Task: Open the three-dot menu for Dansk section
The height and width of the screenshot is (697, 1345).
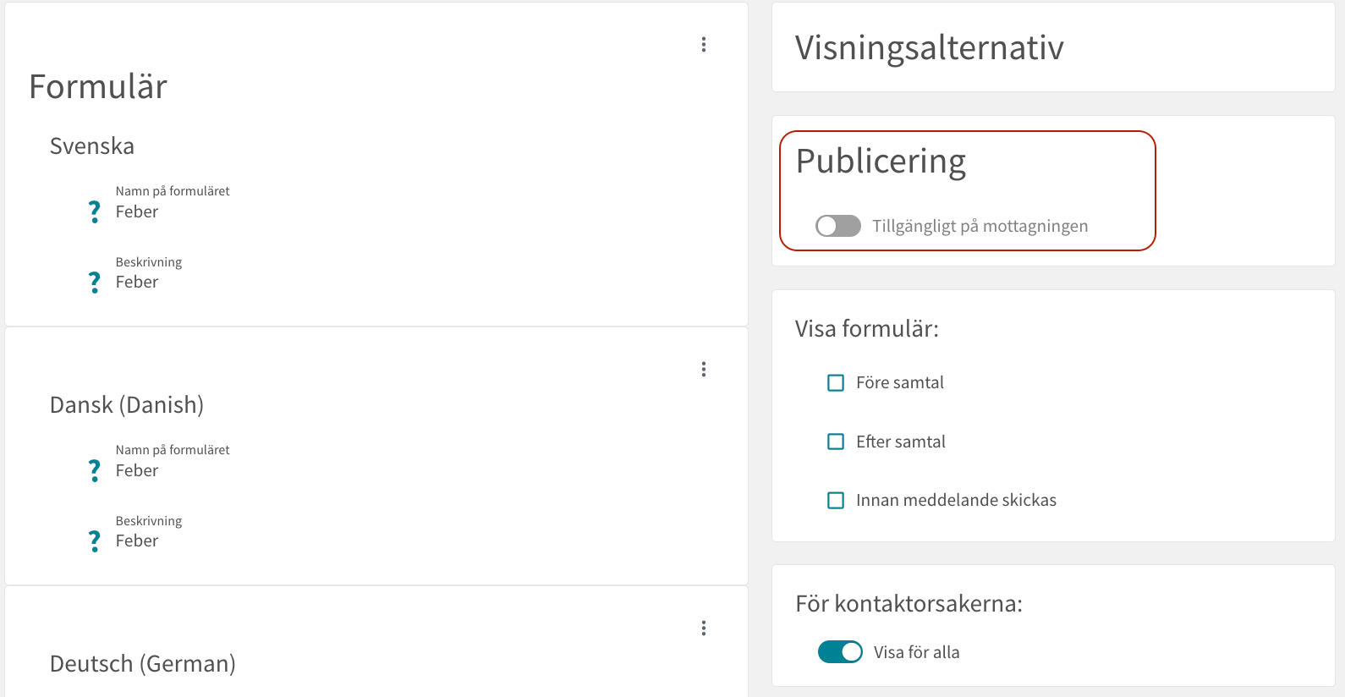Action: pyautogui.click(x=704, y=370)
